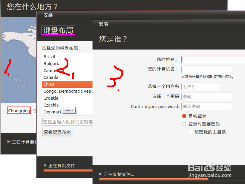Check 加密我的主目录 checkbox
The image size is (245, 184).
(x=190, y=132)
